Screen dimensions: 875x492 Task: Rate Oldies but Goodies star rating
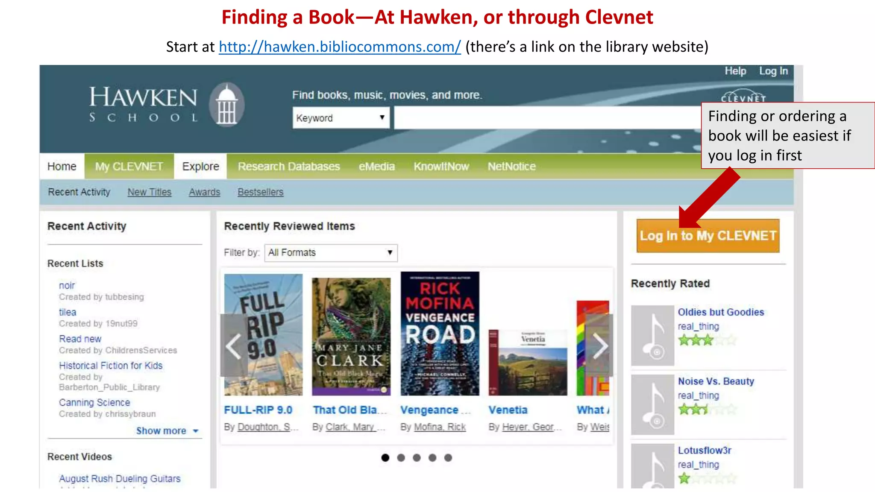click(x=708, y=340)
